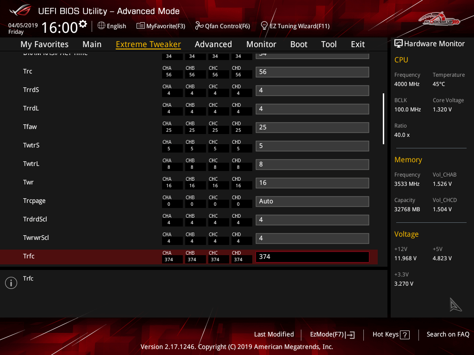Select the Exit menu tab
Screen dimensions: 474x355
tap(358, 44)
